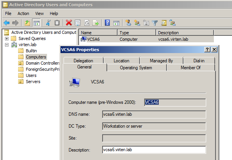The height and width of the screenshot is (160, 232).
Task: Close the VCSA6 Properties dialog
Action: (214, 50)
